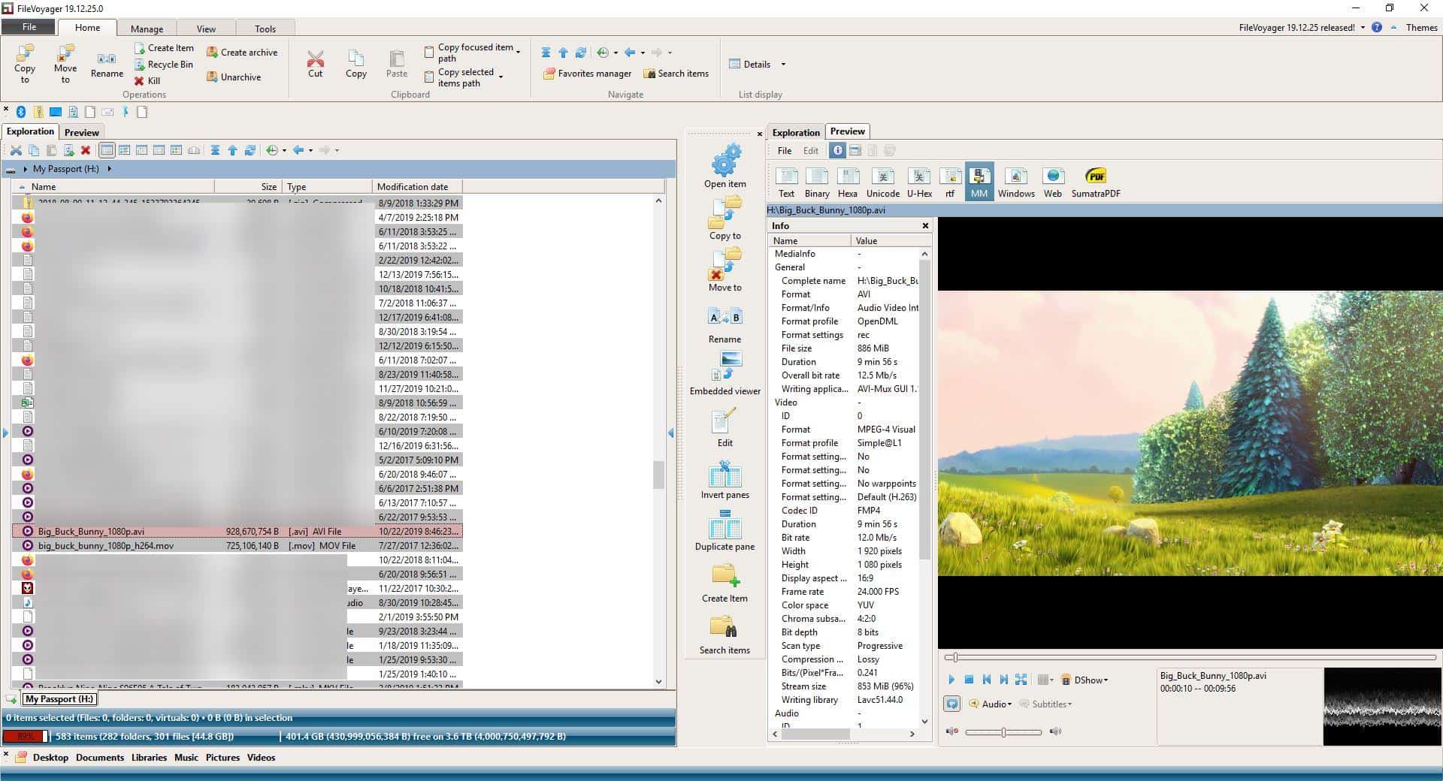Mute the audio with the speaker icon
The width and height of the screenshot is (1443, 781).
(951, 731)
